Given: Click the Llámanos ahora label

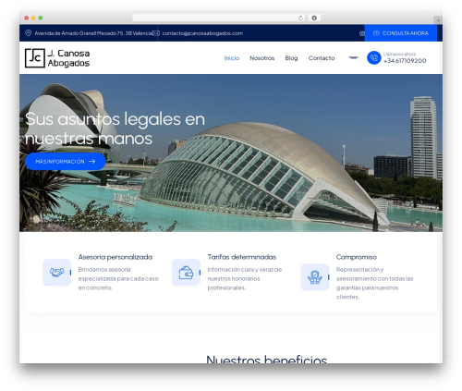Looking at the screenshot, I should tap(399, 54).
